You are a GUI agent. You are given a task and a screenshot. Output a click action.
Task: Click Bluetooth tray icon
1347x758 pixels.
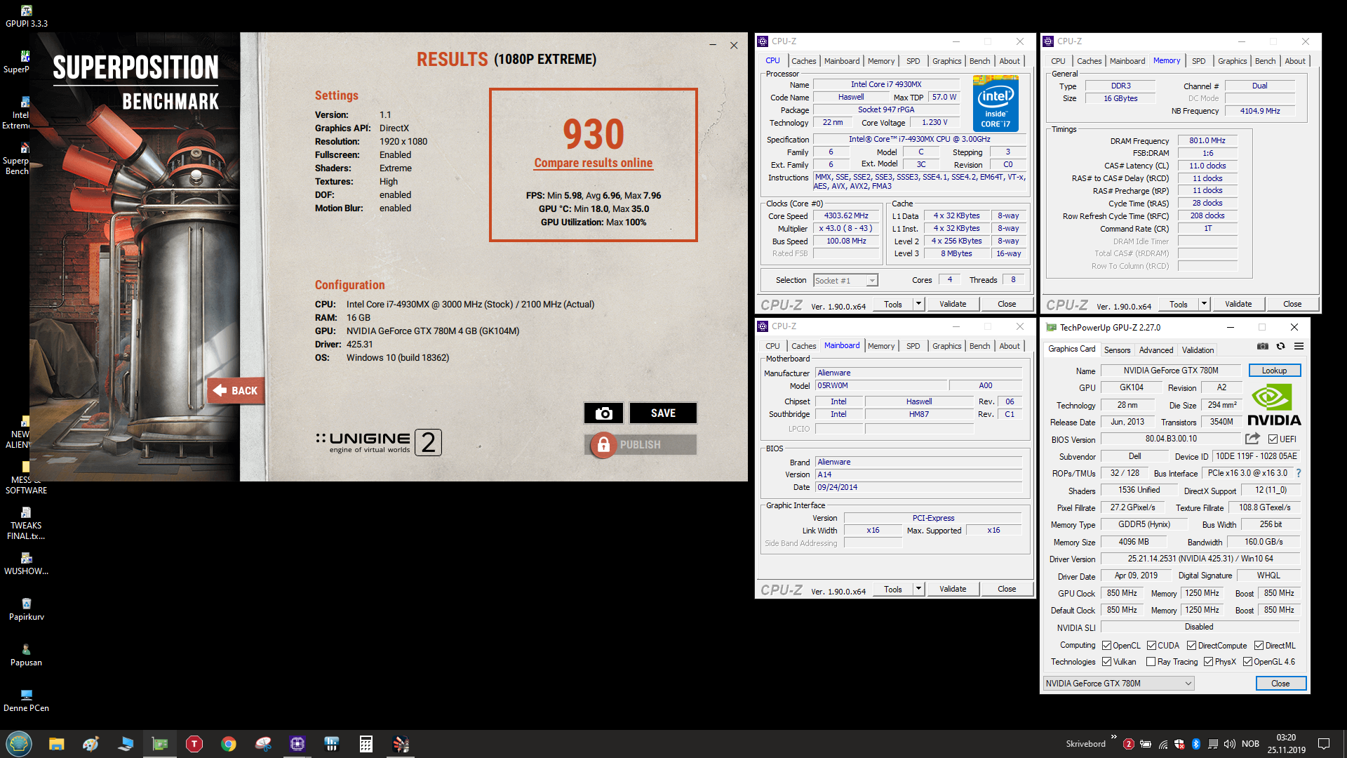[1196, 744]
